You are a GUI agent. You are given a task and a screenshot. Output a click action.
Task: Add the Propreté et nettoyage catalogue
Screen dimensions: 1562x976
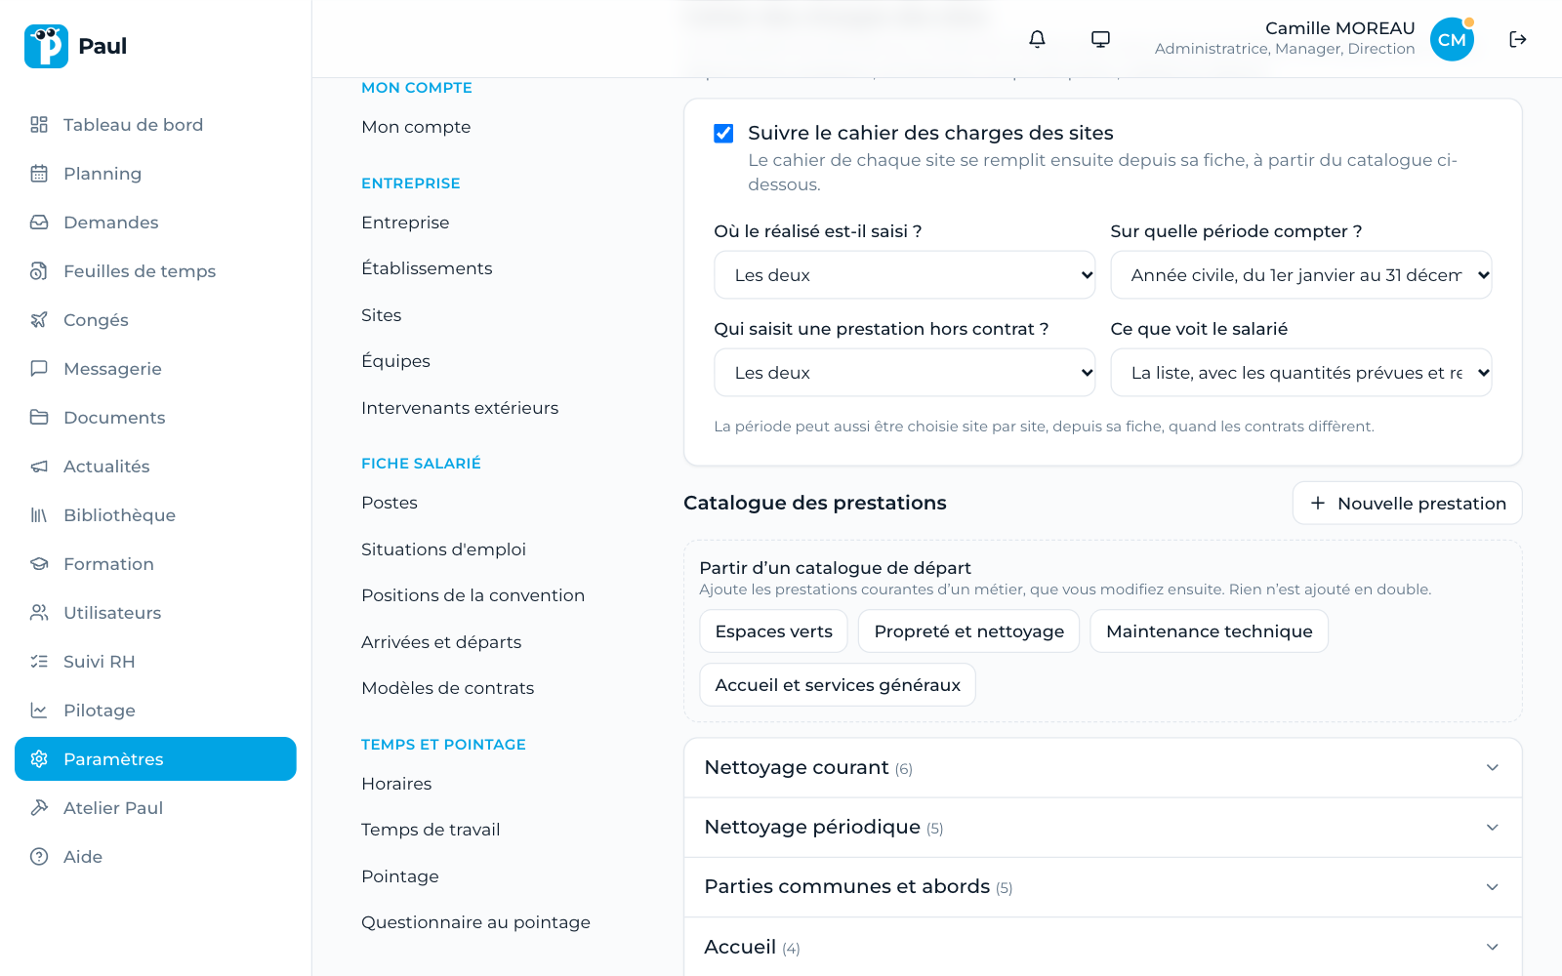(x=968, y=631)
